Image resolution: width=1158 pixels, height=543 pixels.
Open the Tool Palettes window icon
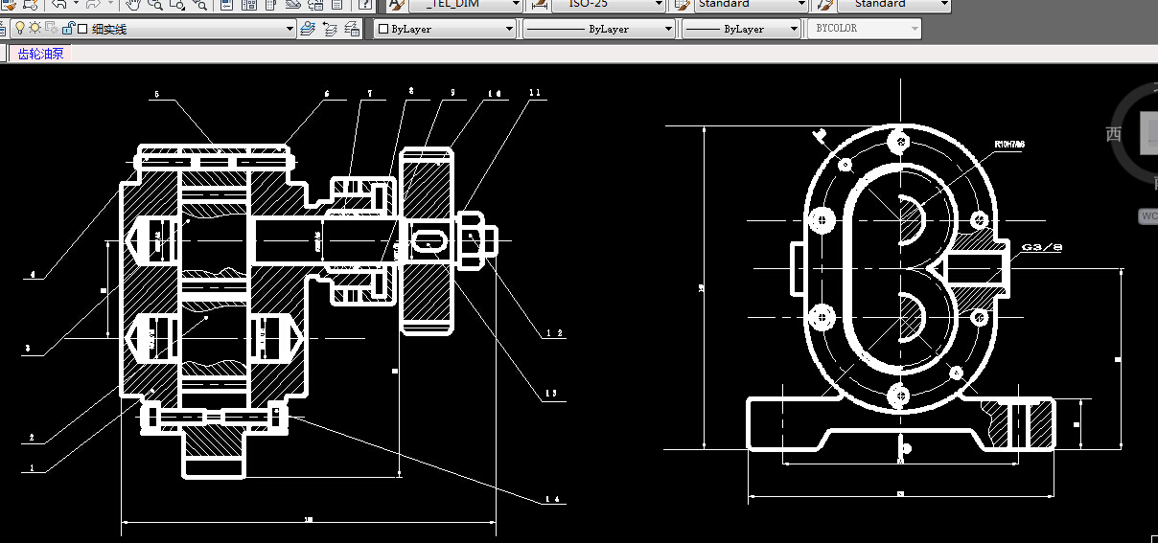click(270, 5)
